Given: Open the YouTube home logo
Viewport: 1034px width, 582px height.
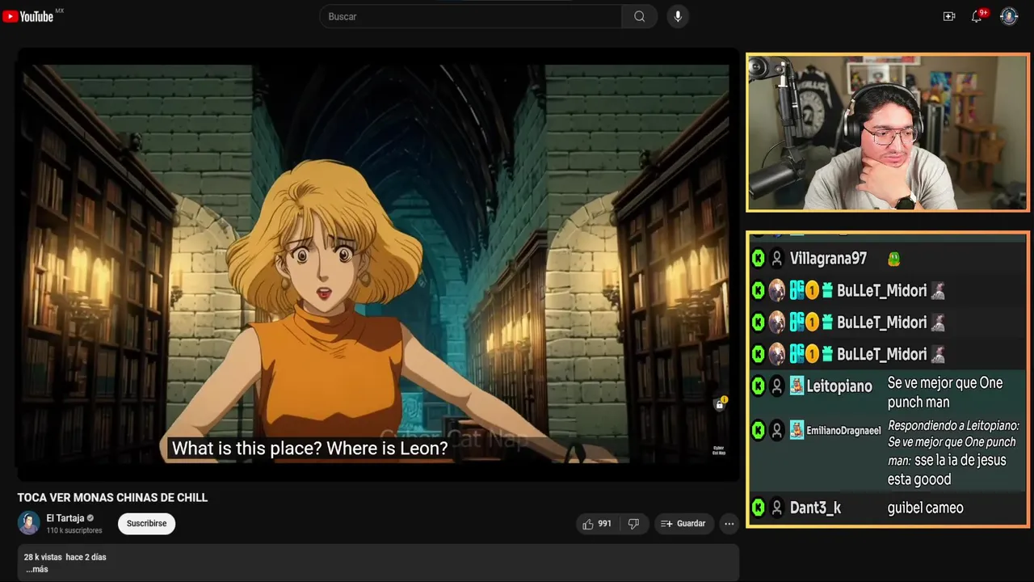Looking at the screenshot, I should [28, 16].
